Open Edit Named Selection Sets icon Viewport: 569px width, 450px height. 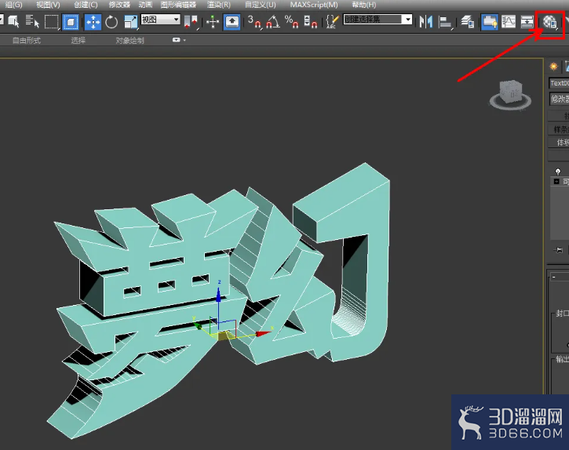pyautogui.click(x=333, y=22)
